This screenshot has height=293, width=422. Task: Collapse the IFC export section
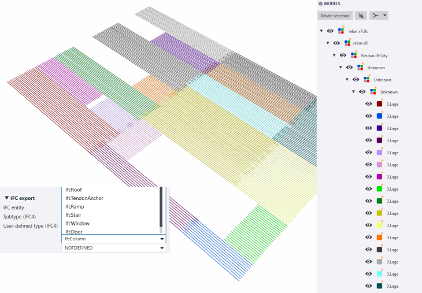point(7,198)
